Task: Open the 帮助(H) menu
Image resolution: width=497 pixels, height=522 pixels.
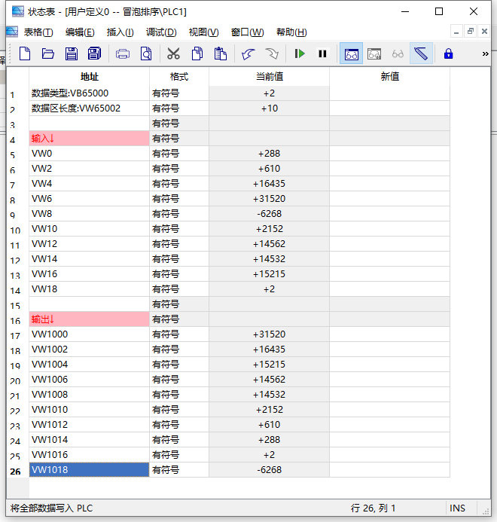Action: click(x=291, y=32)
